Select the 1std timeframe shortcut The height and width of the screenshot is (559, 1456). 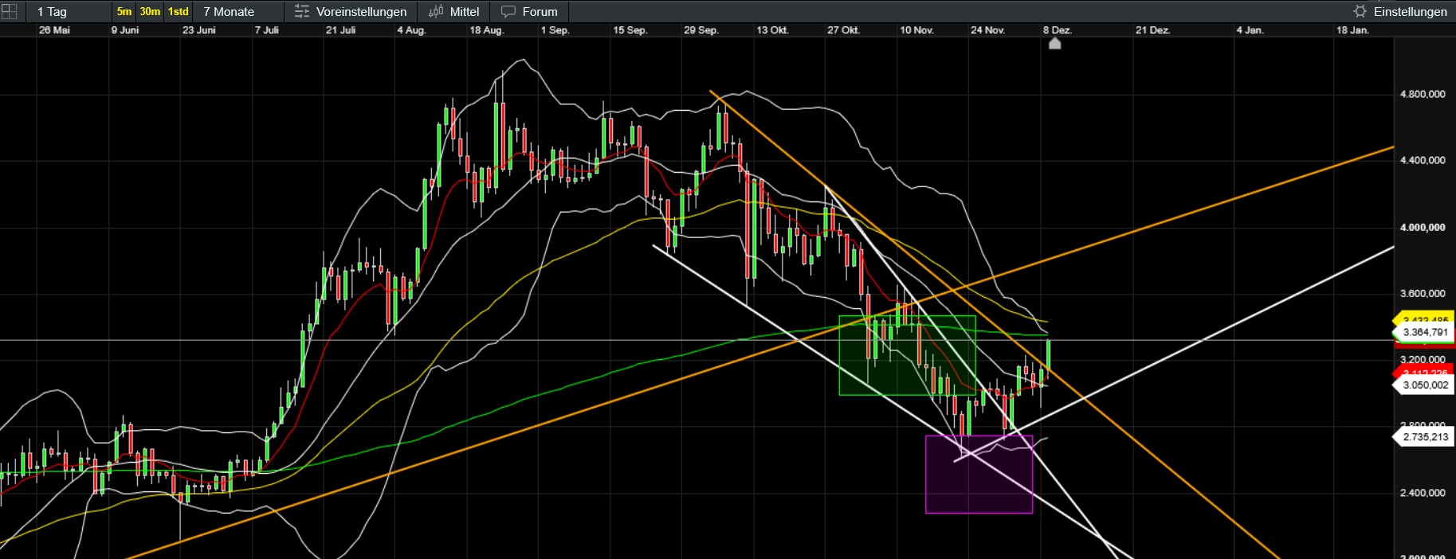click(x=179, y=11)
